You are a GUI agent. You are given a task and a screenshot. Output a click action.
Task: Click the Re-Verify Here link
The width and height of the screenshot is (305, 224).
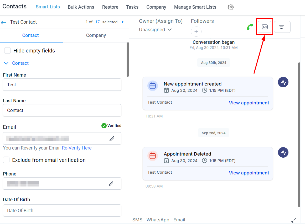pos(77,148)
